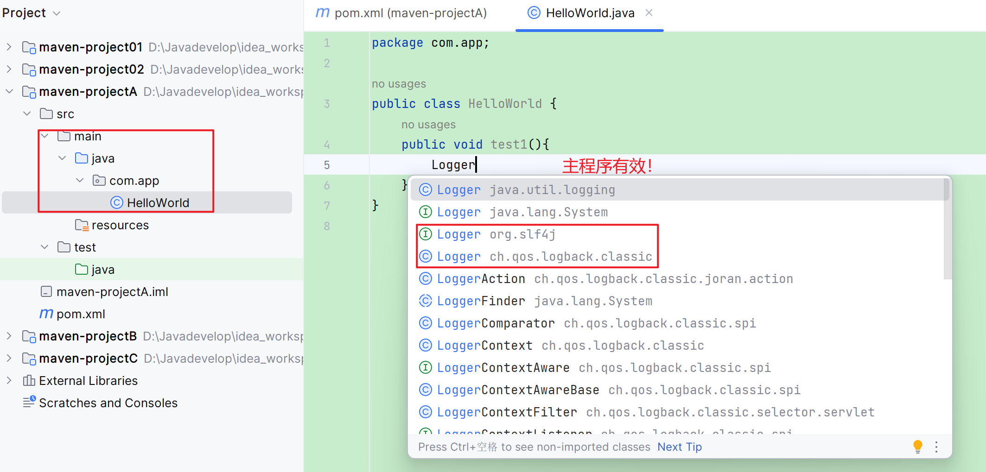Image resolution: width=986 pixels, height=472 pixels.
Task: Click the Next Tip link
Action: pyautogui.click(x=680, y=447)
